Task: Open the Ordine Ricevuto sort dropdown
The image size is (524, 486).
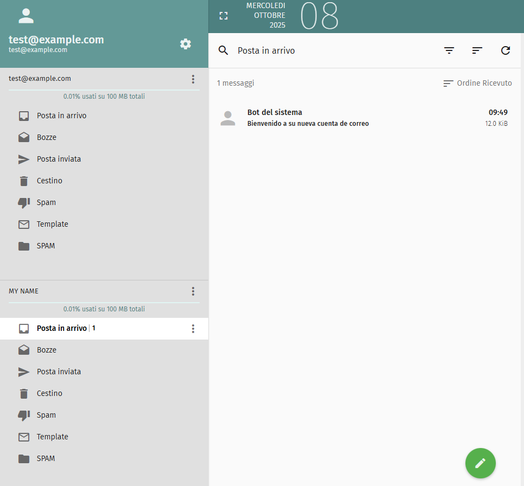Action: (477, 83)
